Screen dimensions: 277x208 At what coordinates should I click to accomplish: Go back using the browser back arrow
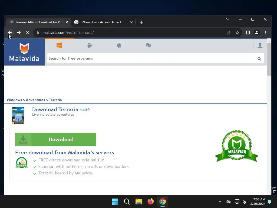click(10, 32)
